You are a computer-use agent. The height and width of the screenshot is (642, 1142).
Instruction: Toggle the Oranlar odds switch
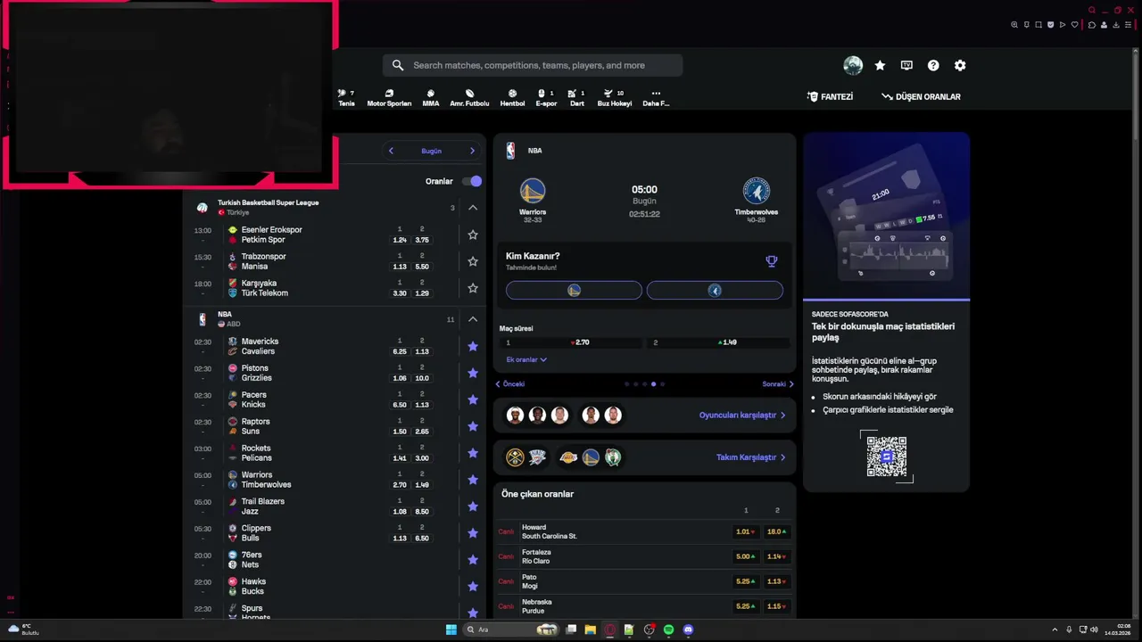tap(472, 181)
